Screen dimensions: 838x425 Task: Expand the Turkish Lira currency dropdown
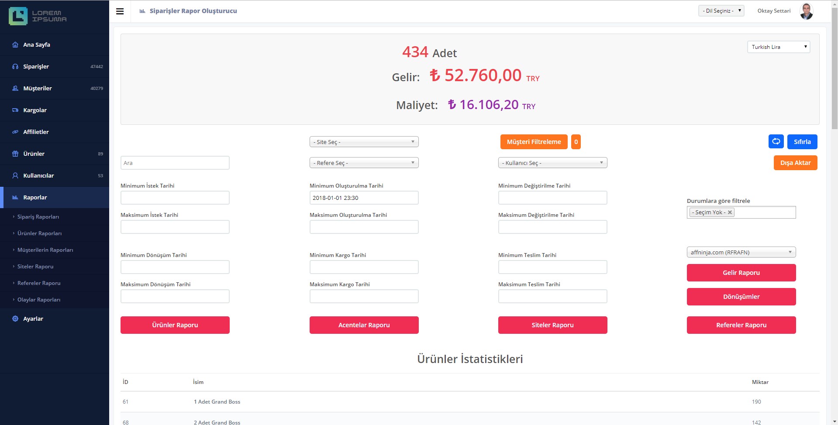coord(779,47)
